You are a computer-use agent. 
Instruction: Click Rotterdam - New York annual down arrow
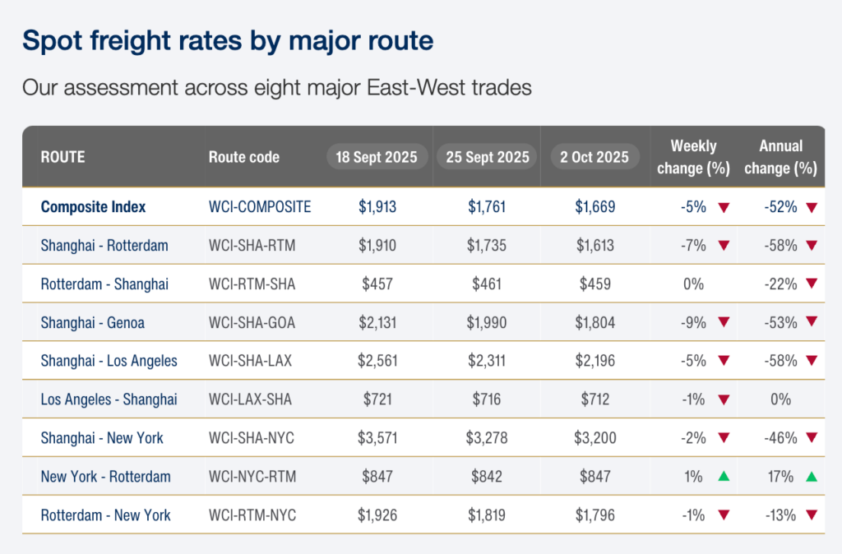(812, 515)
